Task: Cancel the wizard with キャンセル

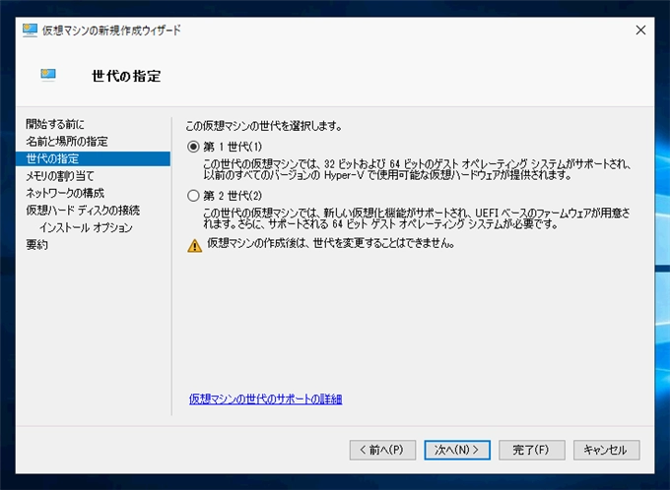Action: coord(606,450)
